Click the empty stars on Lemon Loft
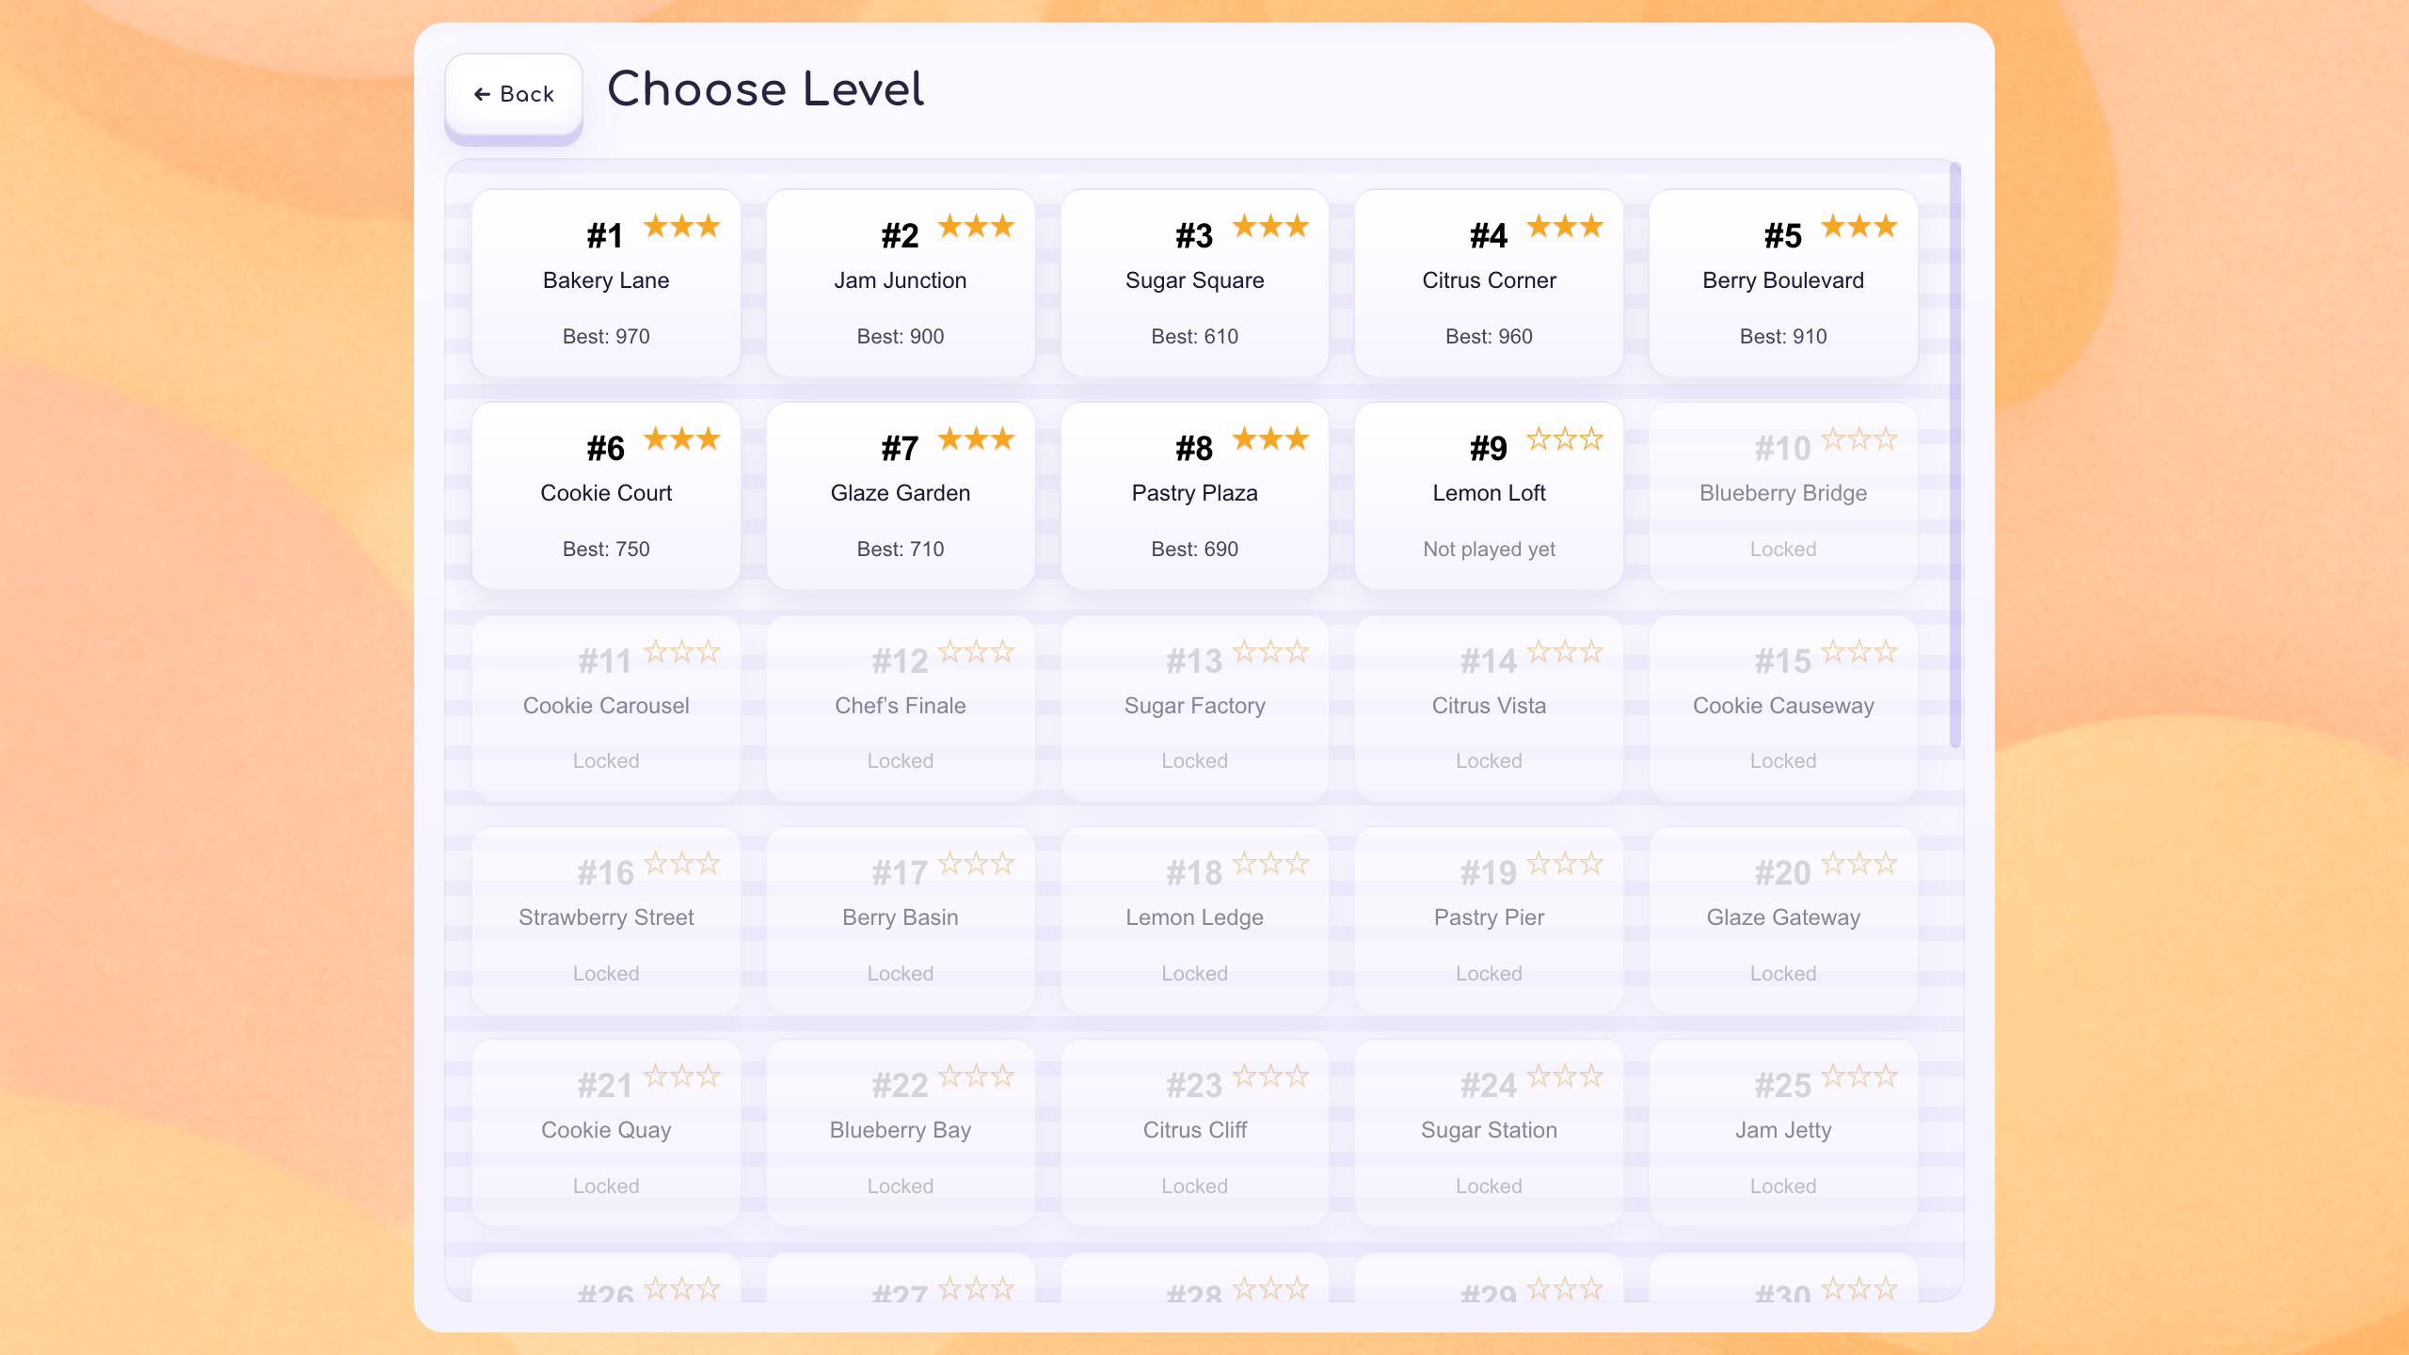This screenshot has height=1355, width=2409. point(1564,438)
